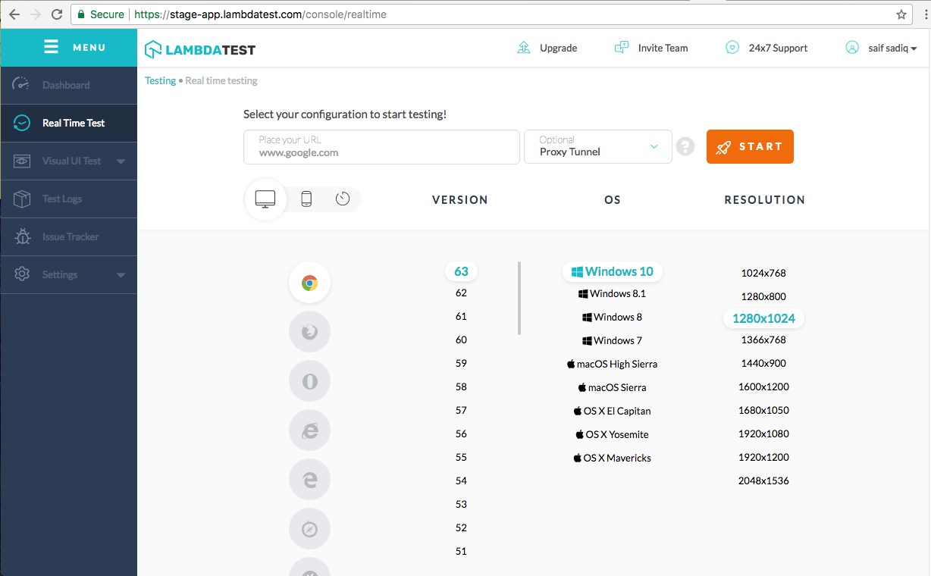Choose 1280x1024 resolution
Screen dimensions: 931x576
click(x=763, y=318)
